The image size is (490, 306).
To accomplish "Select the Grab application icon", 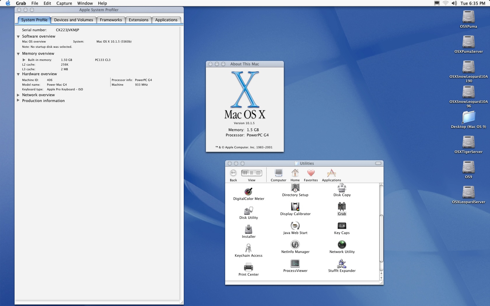I will [342, 207].
